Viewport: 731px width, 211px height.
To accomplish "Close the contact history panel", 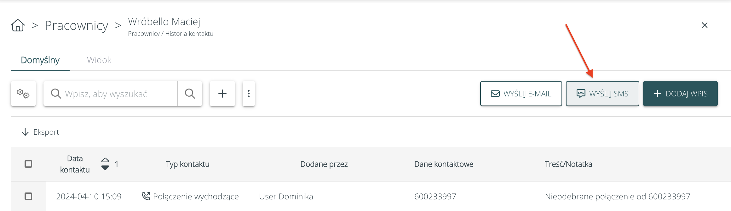I will [x=705, y=25].
